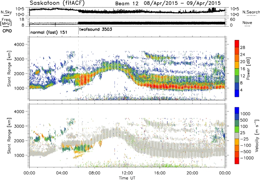The height and width of the screenshot is (180, 260).
Task: Click the right '10^0' noise axis label
Action: point(234,15)
